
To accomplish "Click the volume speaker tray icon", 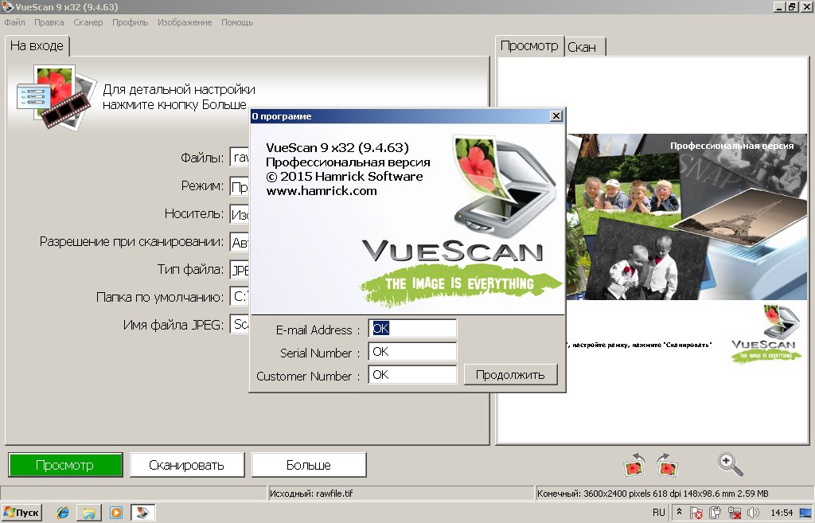I will [752, 513].
